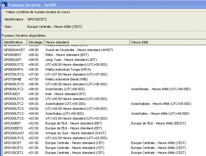The image size is (206, 156).
Task: Click 'Ouest de l'Australie - Heure standard (AWST)'
Action: point(79,50)
